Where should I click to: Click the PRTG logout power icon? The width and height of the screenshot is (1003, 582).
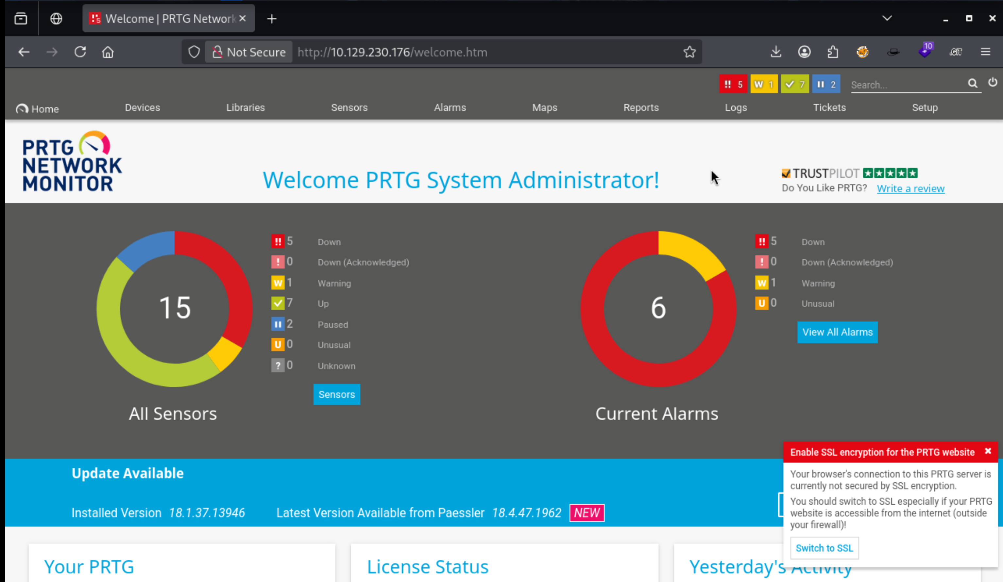993,82
